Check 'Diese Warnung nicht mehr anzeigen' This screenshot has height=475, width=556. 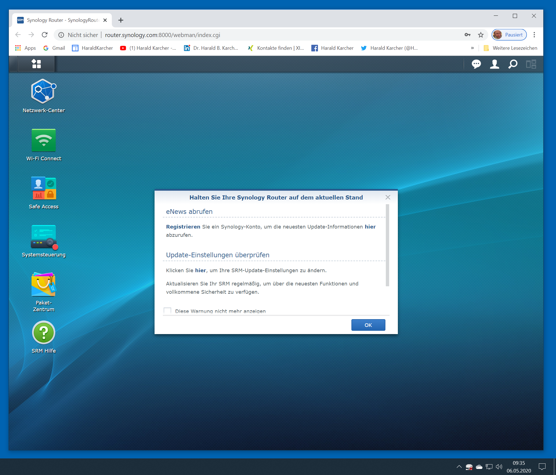pos(168,311)
